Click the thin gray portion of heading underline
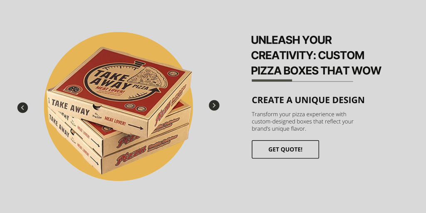The width and height of the screenshot is (426, 213). tap(322, 81)
